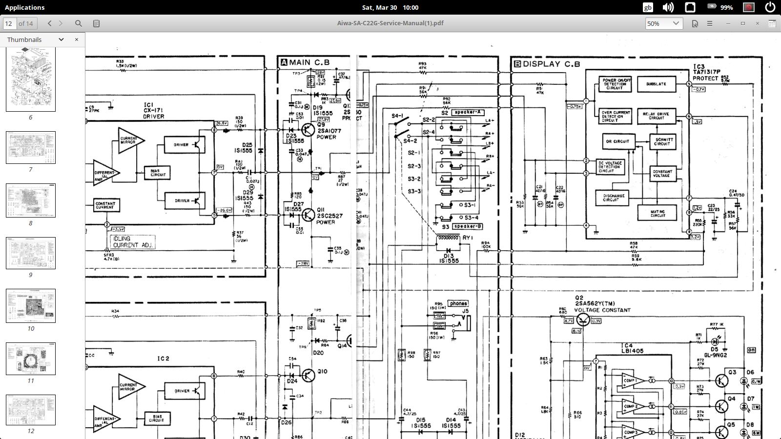Click the 'MUTING CIRCUIT' block

(x=657, y=213)
